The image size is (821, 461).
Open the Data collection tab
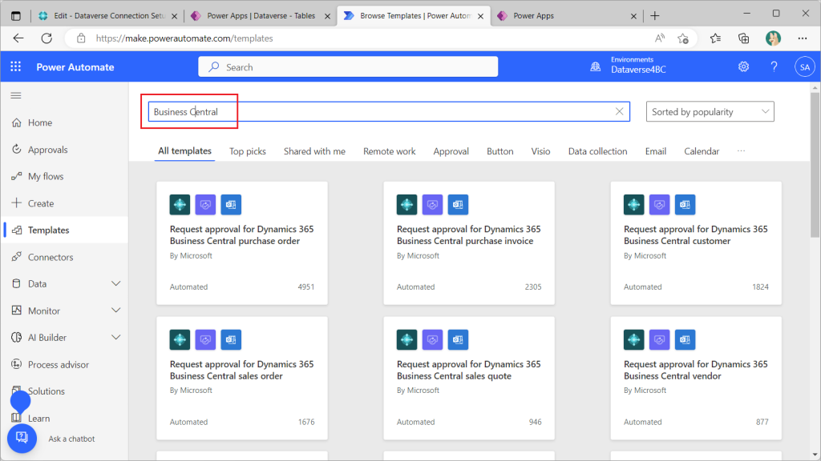597,151
